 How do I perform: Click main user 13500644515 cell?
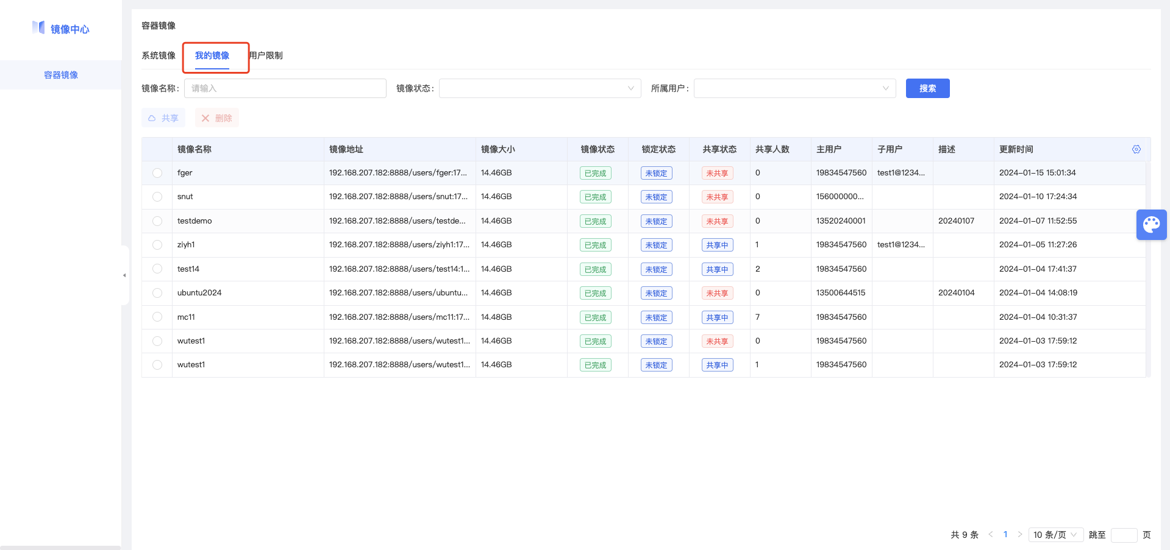(x=841, y=292)
